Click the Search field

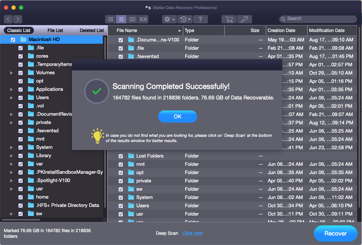(318, 19)
